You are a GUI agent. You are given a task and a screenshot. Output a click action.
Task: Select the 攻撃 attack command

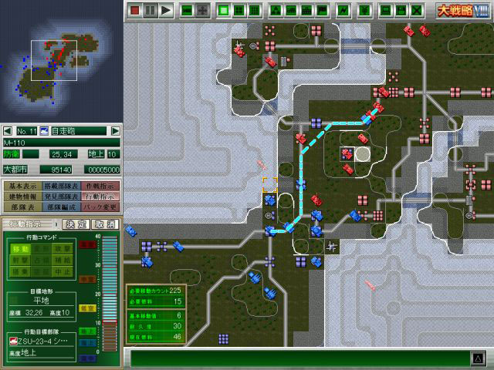point(63,249)
